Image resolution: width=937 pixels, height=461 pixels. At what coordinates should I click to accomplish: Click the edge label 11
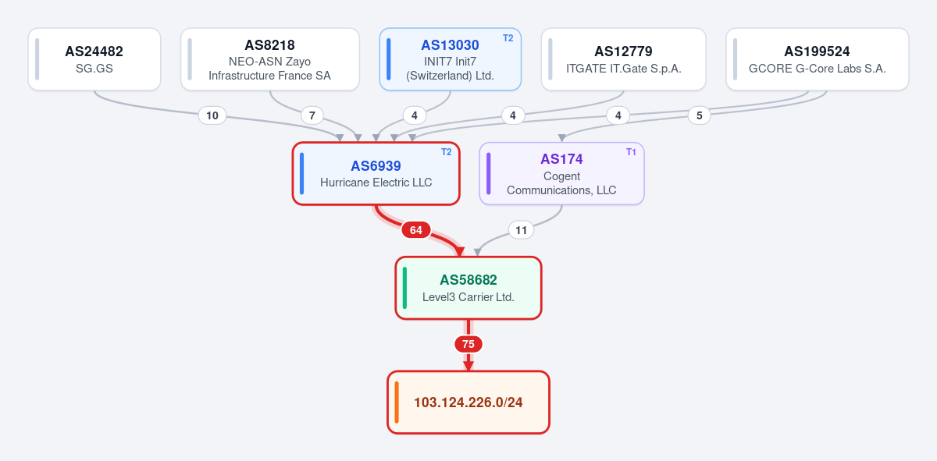point(522,230)
